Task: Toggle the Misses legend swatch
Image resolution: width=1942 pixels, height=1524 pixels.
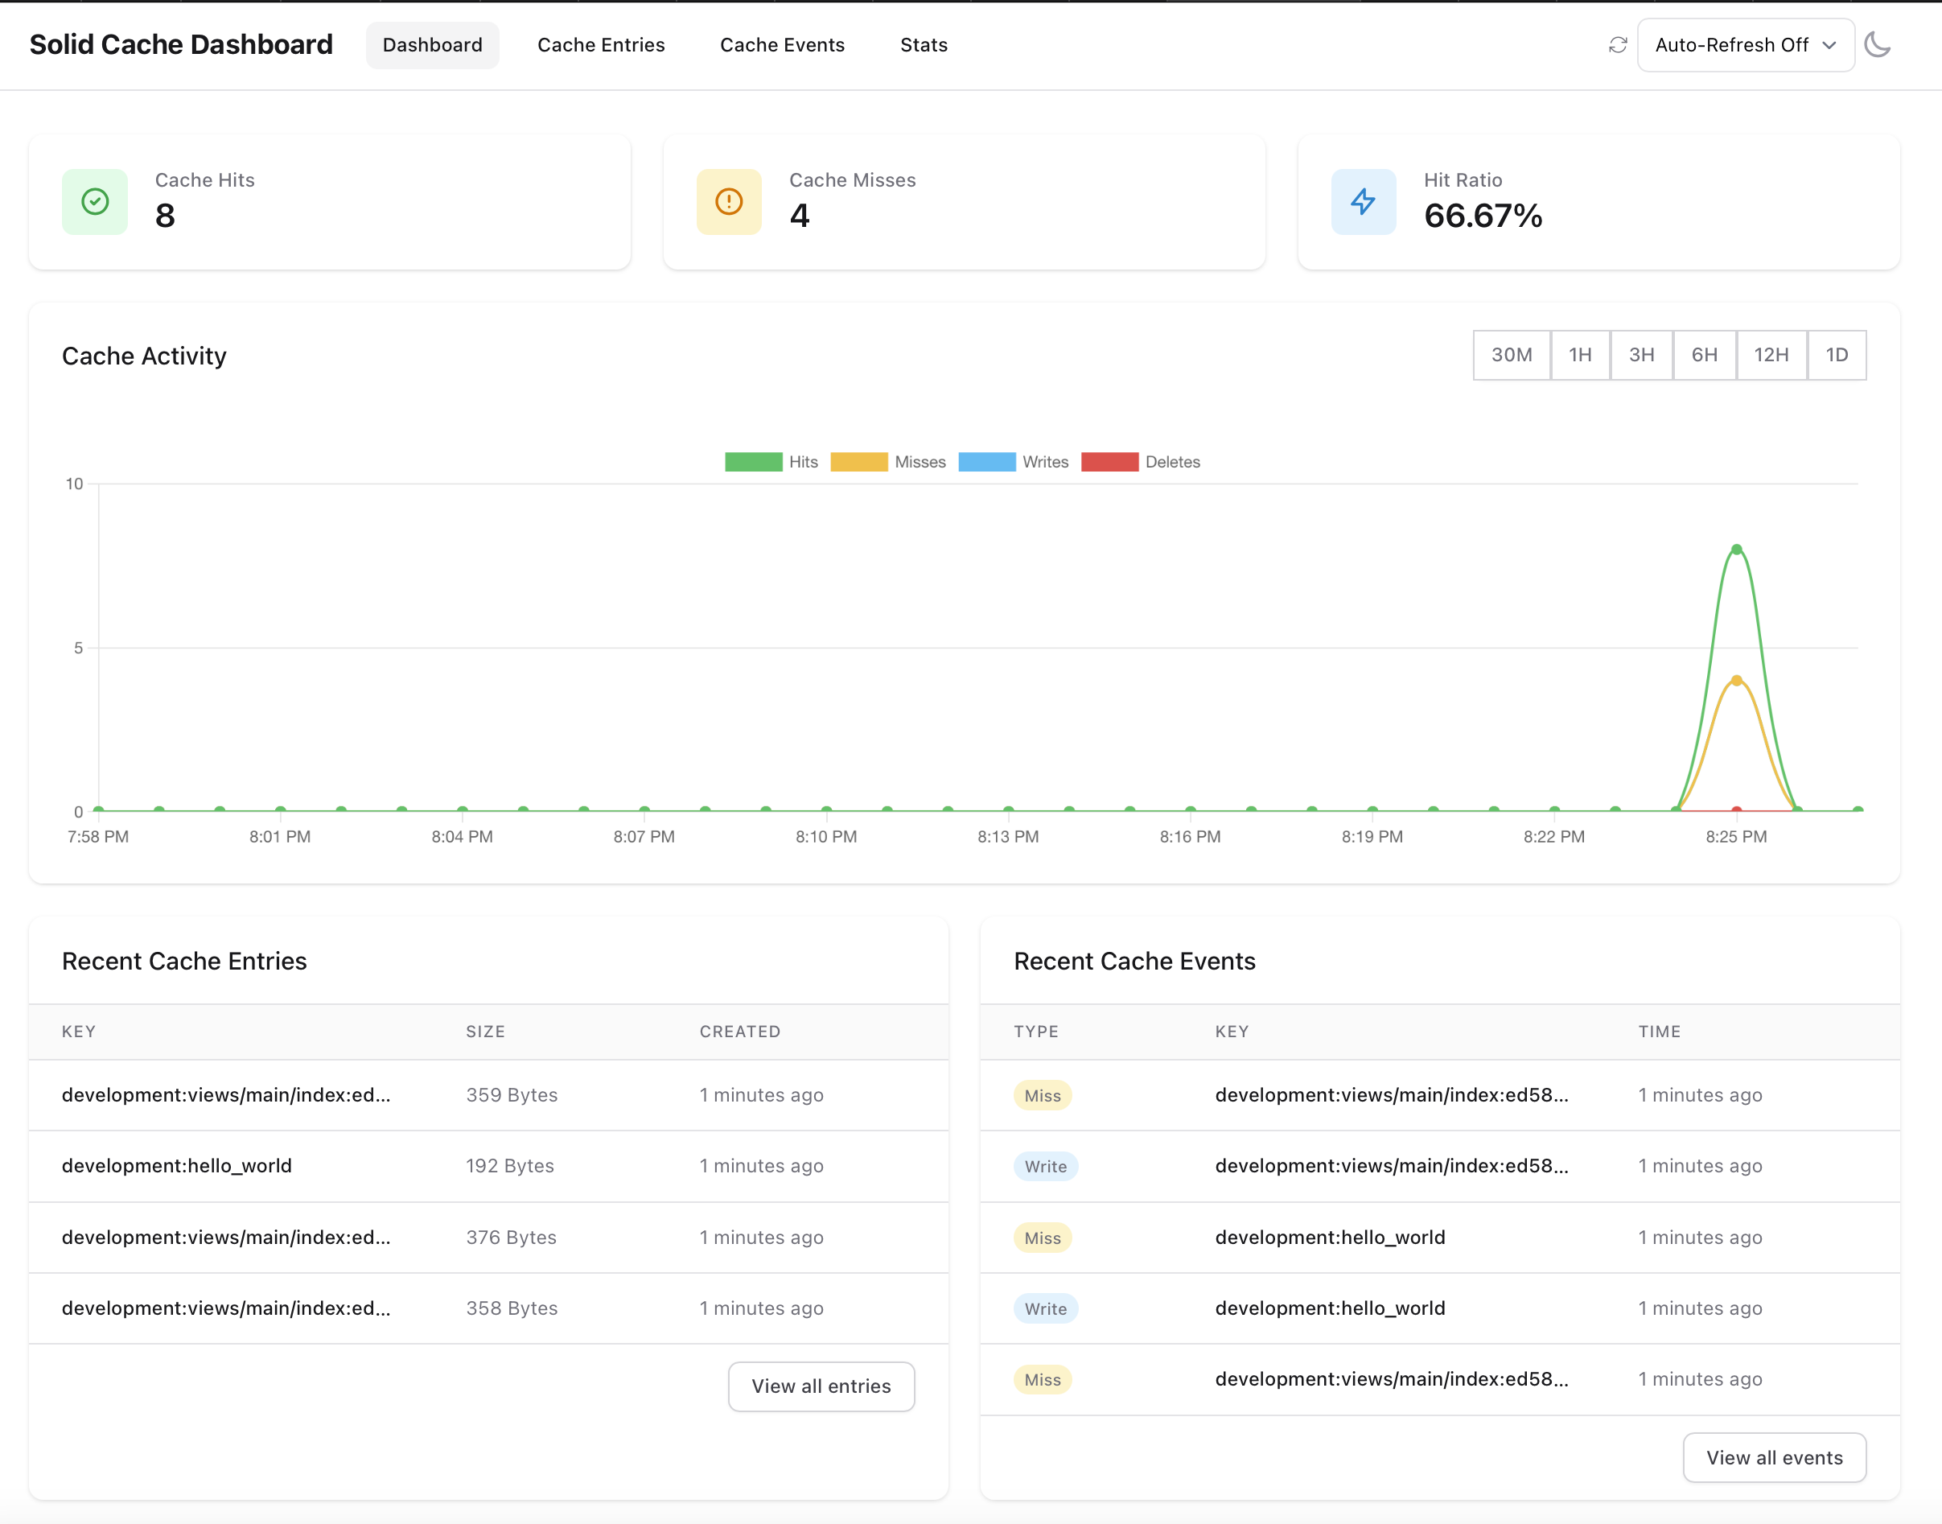Action: (858, 462)
